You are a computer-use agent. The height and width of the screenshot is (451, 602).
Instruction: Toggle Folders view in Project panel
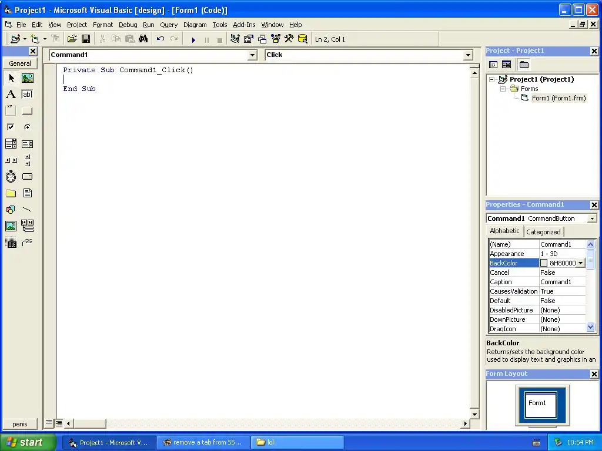pyautogui.click(x=524, y=65)
